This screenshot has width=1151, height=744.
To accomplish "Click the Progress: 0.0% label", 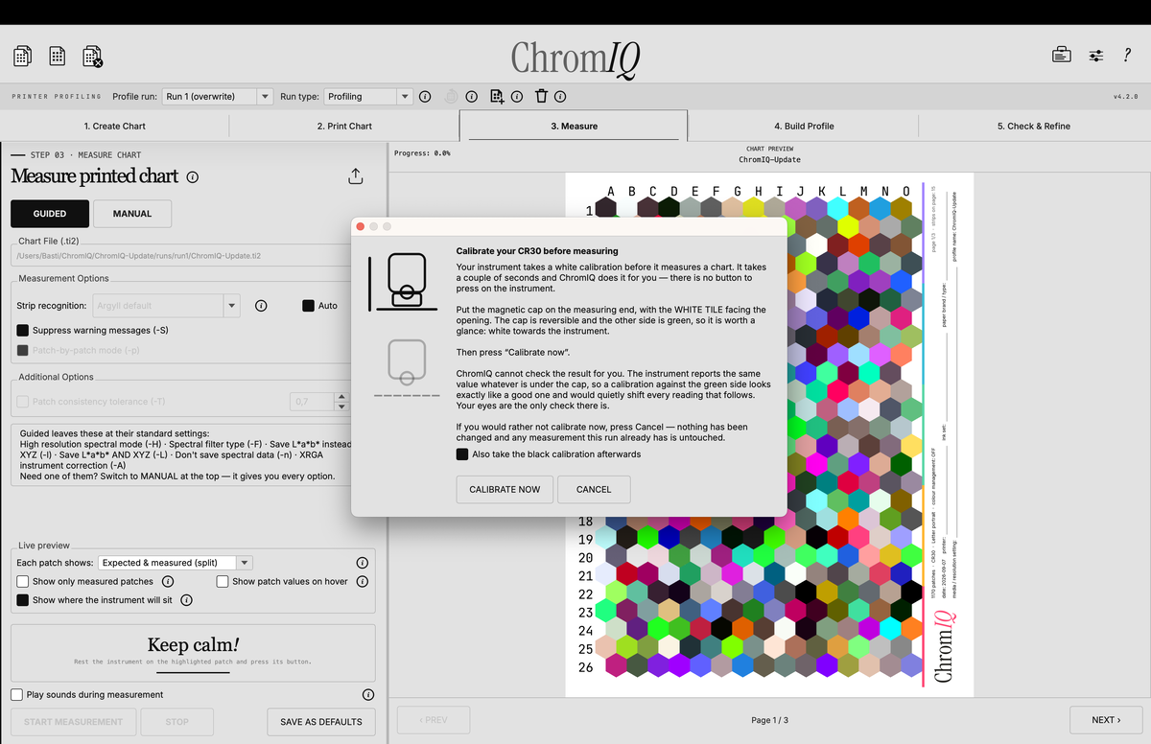I will tap(422, 152).
